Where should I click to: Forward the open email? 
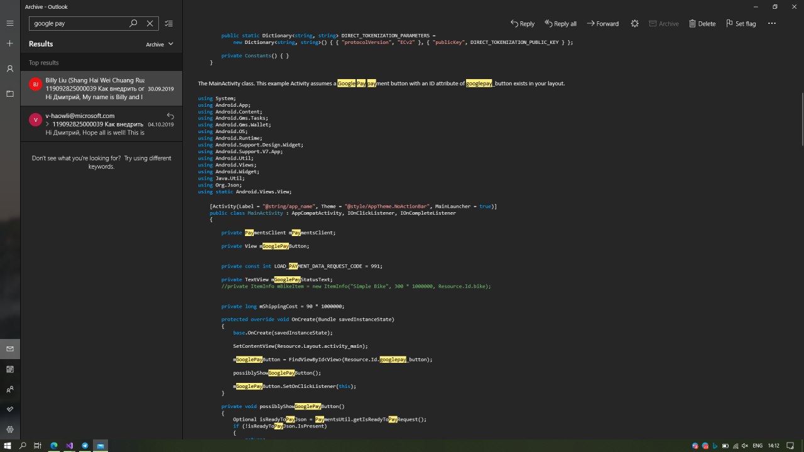[602, 23]
